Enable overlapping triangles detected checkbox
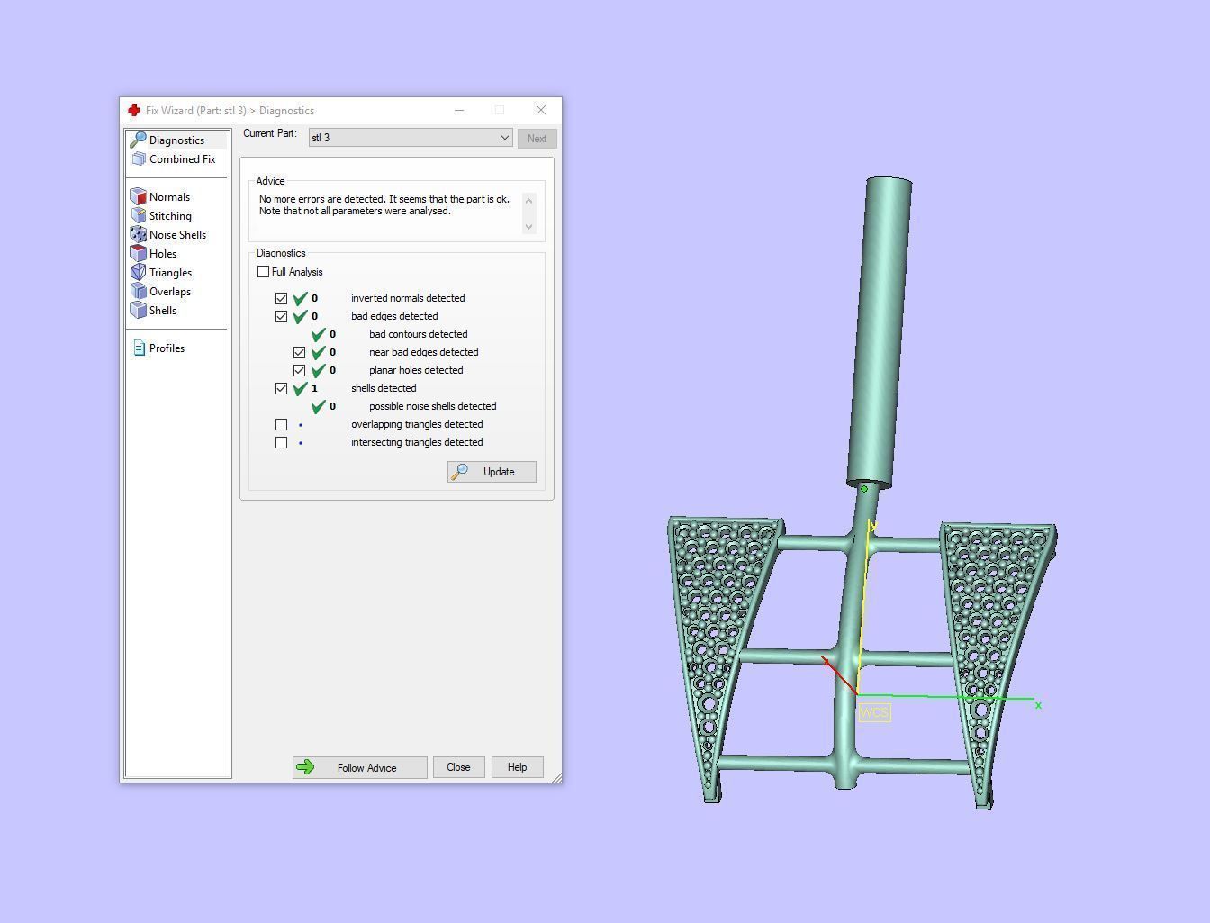The height and width of the screenshot is (923, 1210). click(x=281, y=424)
